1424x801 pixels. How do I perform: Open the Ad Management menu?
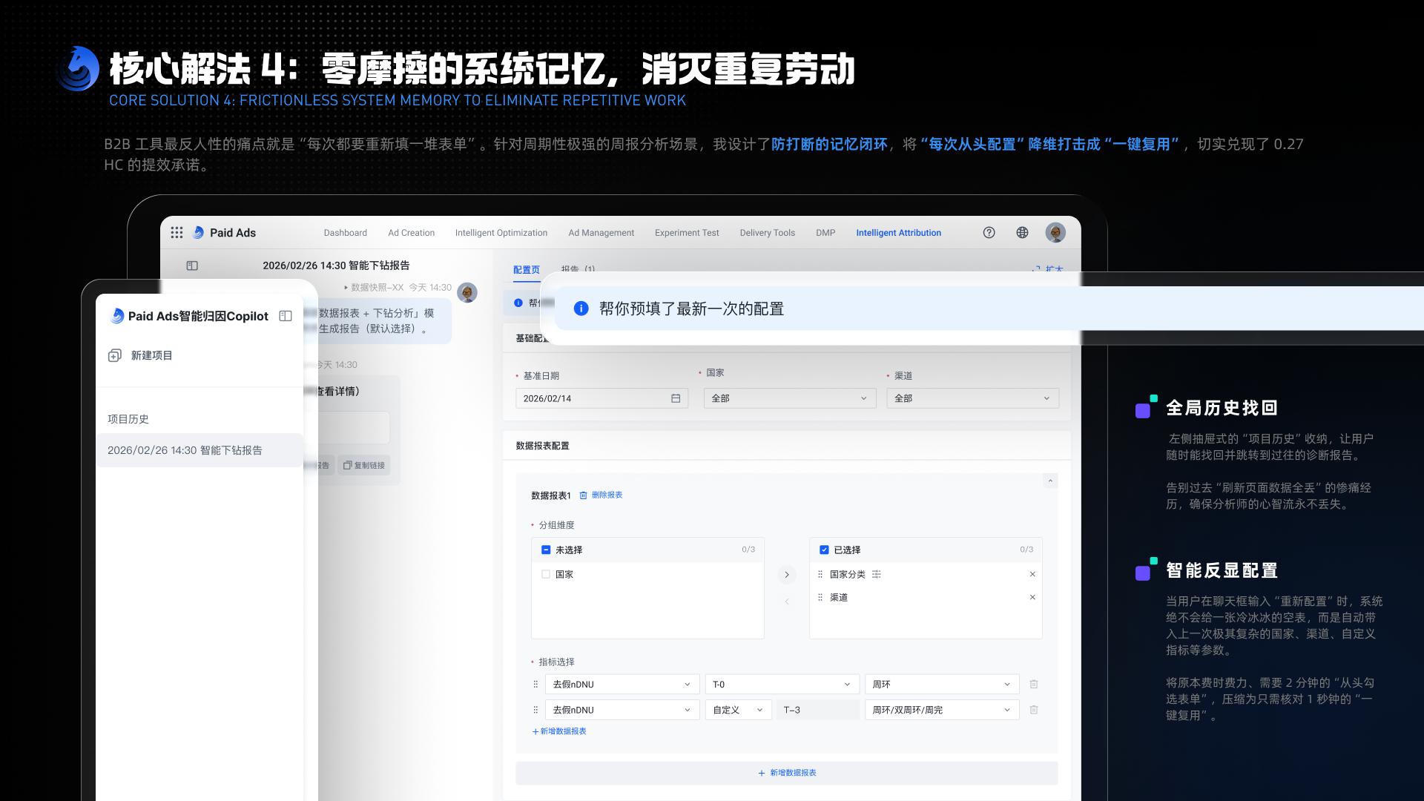(x=601, y=233)
